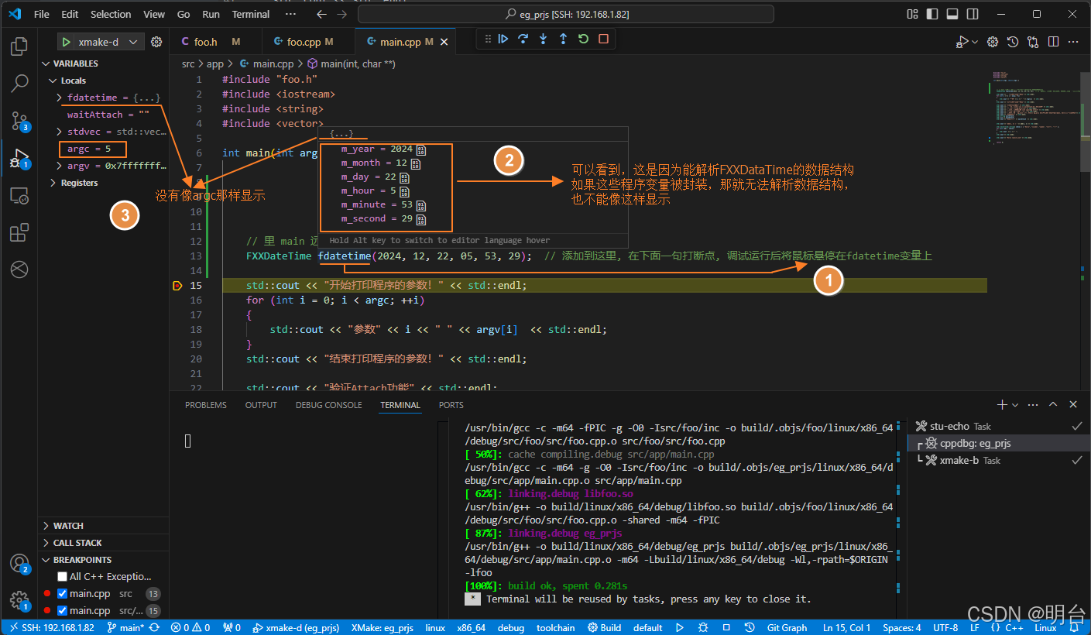The width and height of the screenshot is (1091, 635).
Task: Click Step Over in debug toolbar
Action: 523,39
